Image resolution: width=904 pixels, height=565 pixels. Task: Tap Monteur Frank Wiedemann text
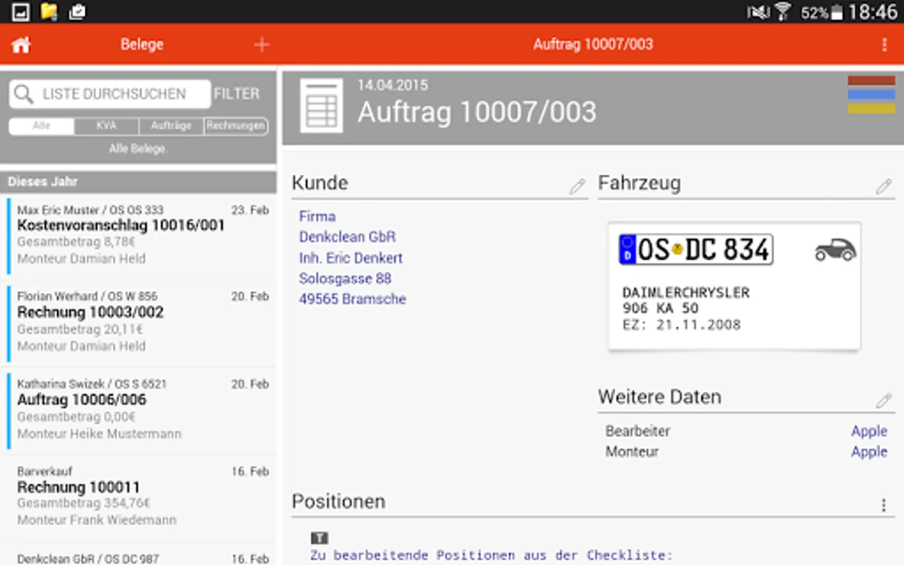[97, 520]
